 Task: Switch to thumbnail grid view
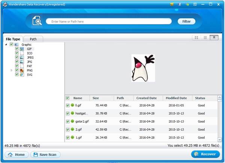pos(196,38)
